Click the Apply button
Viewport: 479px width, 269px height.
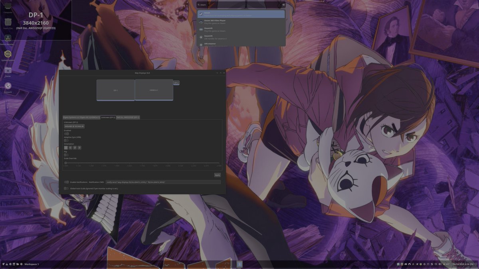pos(217,175)
